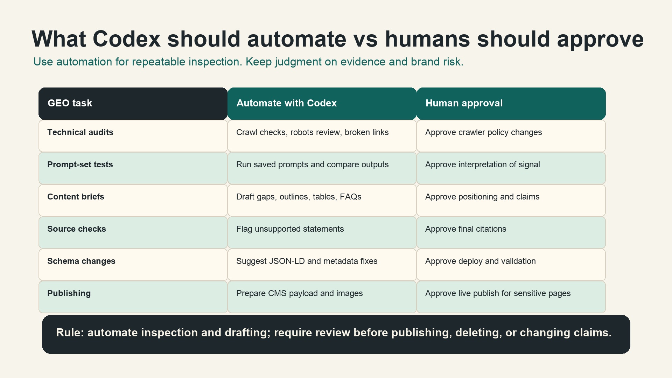The width and height of the screenshot is (672, 378).
Task: Click 'Prepare CMS payload and images' cell
Action: (x=322, y=297)
